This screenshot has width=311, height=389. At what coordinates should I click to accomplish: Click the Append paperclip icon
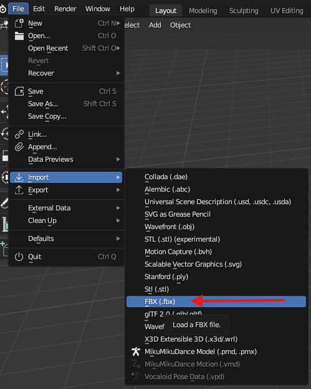point(19,147)
